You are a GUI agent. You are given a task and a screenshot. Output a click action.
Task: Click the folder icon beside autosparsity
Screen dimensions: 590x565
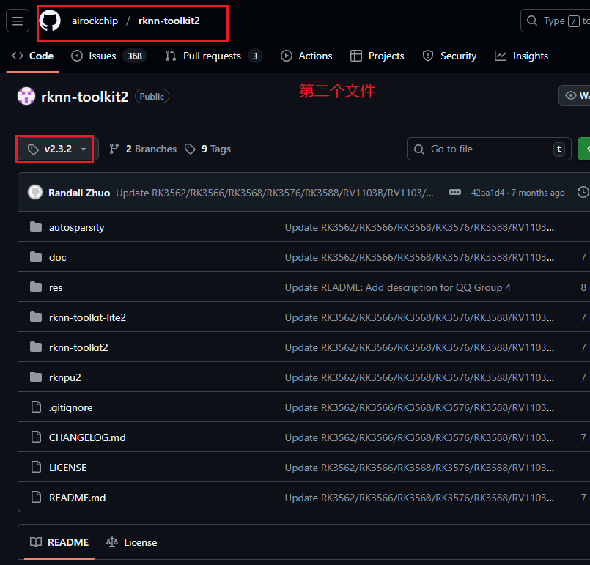click(36, 226)
